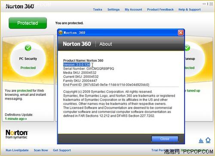This screenshot has width=215, height=156.
Task: Click the highlighted Version 3.0.0.134 text
Action: coord(77,64)
